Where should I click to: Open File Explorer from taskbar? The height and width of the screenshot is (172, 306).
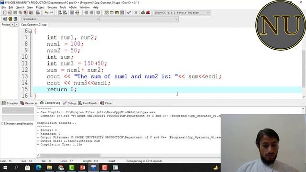[x=49, y=168]
